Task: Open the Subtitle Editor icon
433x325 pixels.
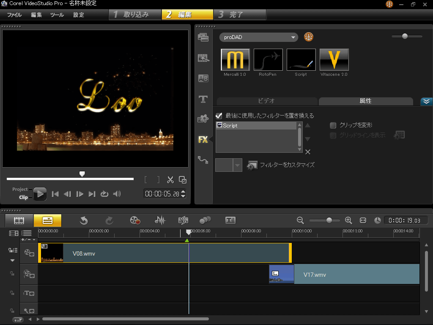Action: pos(230,220)
